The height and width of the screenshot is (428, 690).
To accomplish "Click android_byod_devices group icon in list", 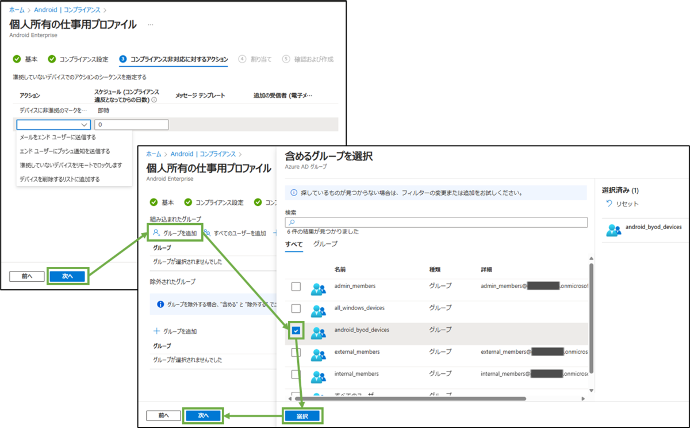I will tap(318, 333).
